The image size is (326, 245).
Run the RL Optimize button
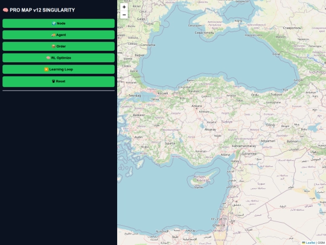(59, 57)
